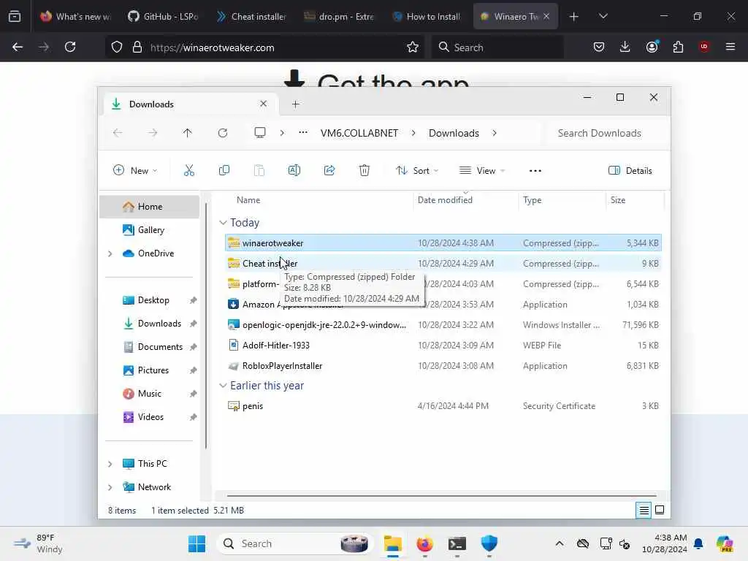Select the Cheat installer zip file
The height and width of the screenshot is (561, 748).
[443, 264]
